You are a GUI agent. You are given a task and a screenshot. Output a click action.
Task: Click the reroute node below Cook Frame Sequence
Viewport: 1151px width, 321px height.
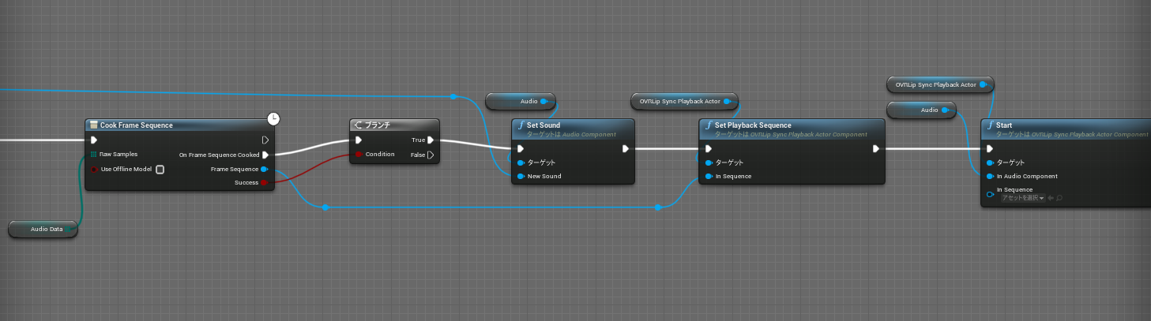click(x=325, y=207)
